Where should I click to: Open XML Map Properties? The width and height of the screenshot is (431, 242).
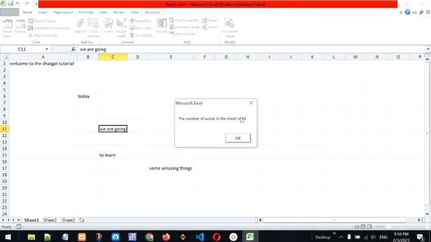(184, 20)
